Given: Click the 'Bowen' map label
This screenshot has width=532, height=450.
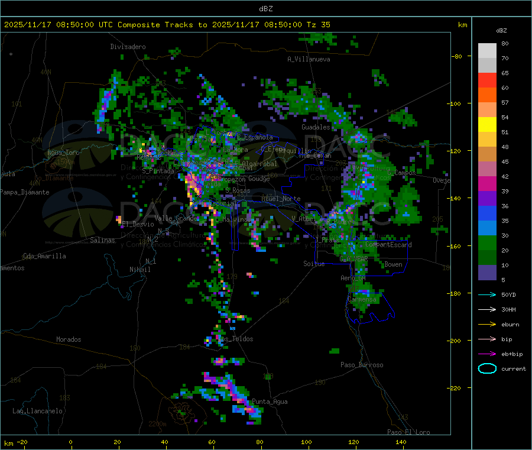Looking at the screenshot, I should click(x=393, y=264).
